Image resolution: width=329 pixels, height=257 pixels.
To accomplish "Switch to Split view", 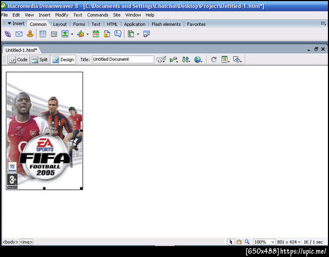I will pos(40,60).
